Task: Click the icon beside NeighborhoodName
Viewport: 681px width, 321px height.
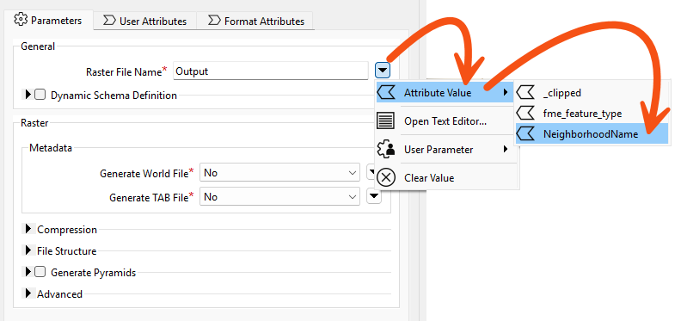Action: (x=525, y=134)
